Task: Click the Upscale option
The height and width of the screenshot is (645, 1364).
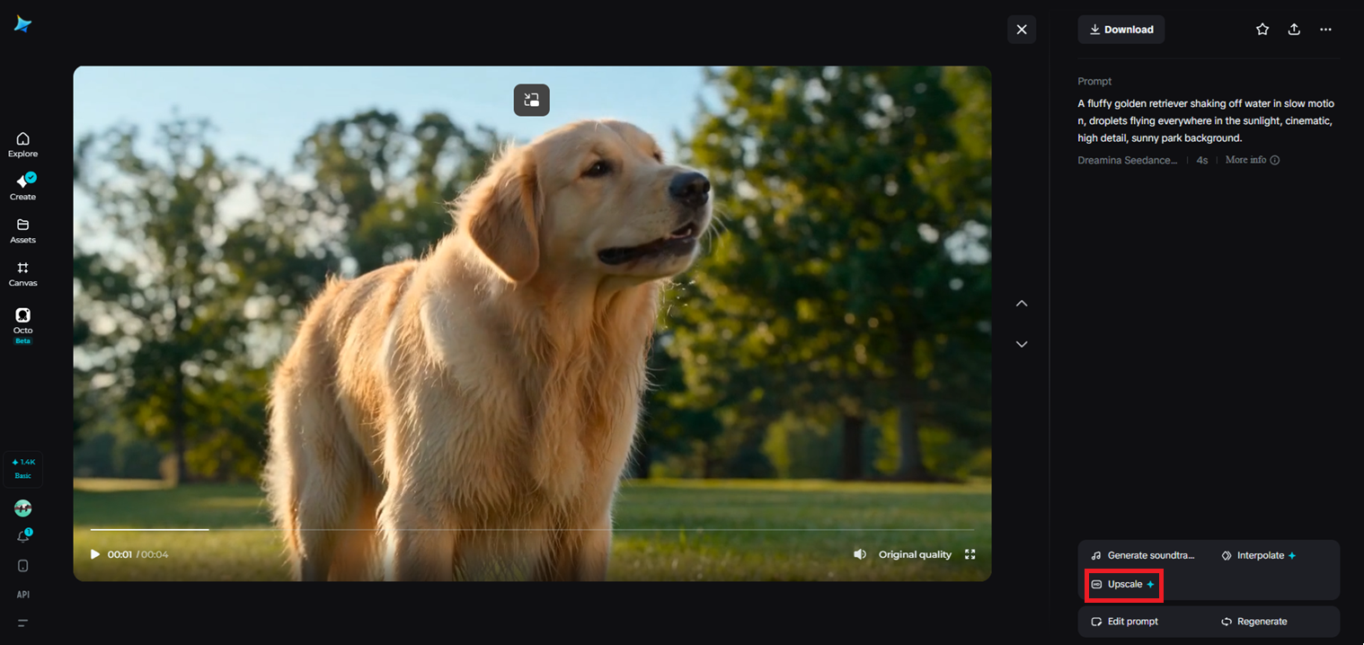Action: [x=1123, y=585]
